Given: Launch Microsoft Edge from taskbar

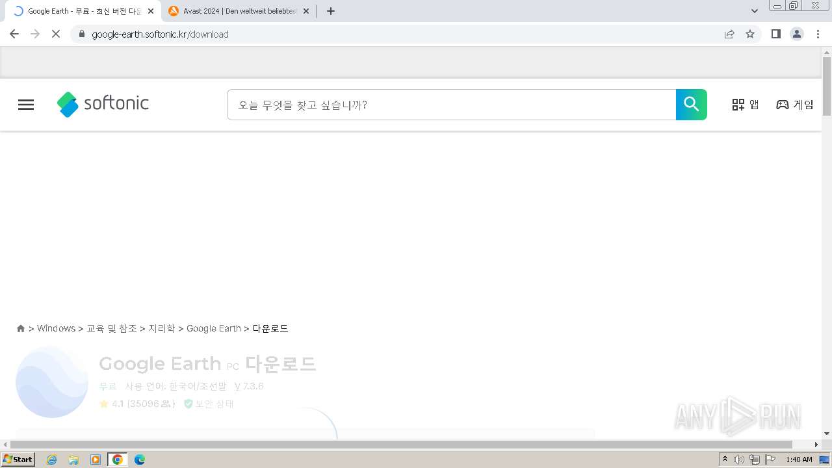Looking at the screenshot, I should (x=140, y=460).
